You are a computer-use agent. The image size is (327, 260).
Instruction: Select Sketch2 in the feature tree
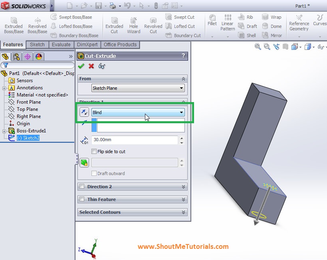(x=28, y=138)
